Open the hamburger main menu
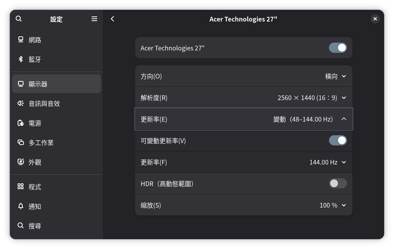The image size is (394, 249). pyautogui.click(x=94, y=19)
